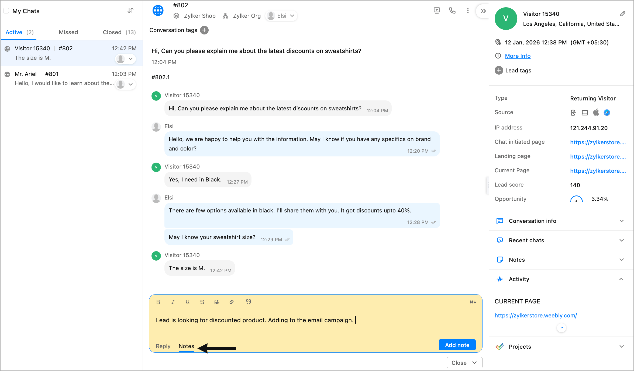Edit visitor details with the pencil icon
Screen dimensions: 634x371
pyautogui.click(x=623, y=14)
